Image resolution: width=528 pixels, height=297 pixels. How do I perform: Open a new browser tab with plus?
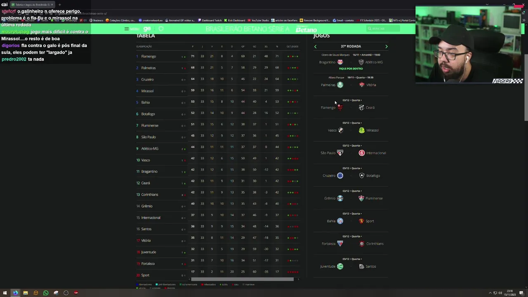(59, 5)
